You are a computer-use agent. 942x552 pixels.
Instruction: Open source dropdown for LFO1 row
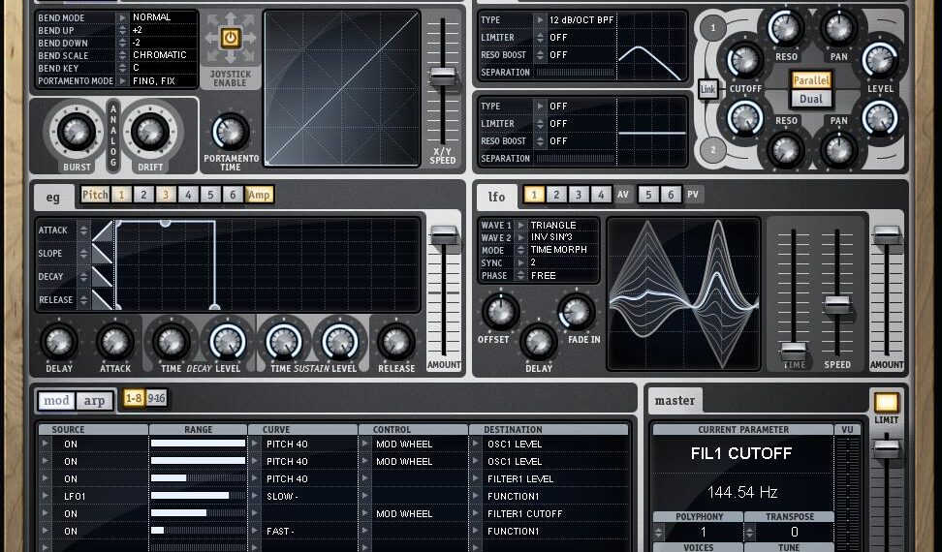pos(45,496)
